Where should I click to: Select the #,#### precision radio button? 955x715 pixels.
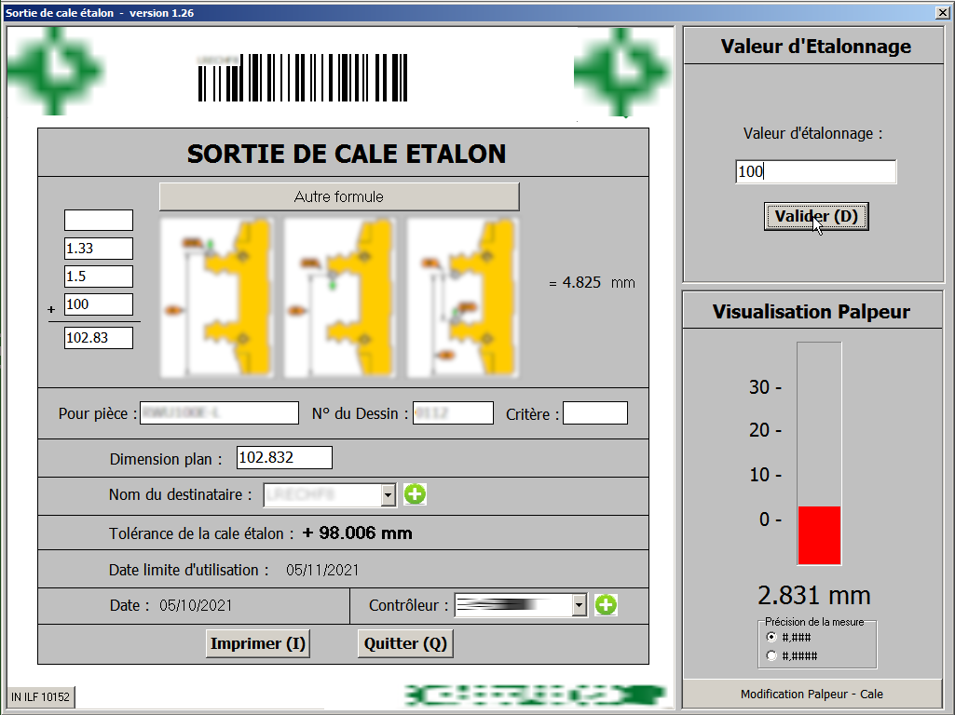tap(771, 654)
